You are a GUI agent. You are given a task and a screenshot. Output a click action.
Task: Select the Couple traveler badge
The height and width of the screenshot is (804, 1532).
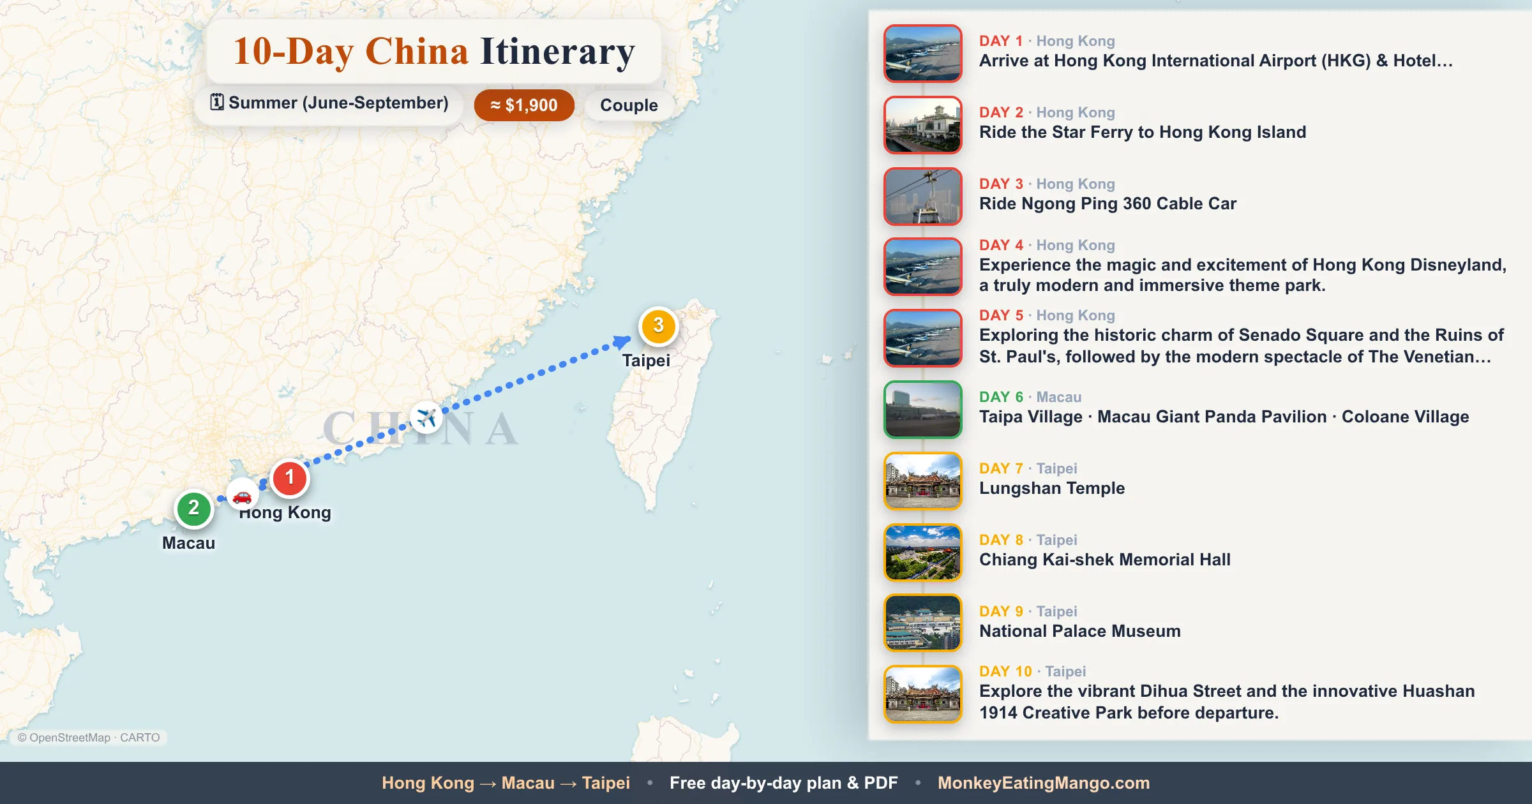629,105
